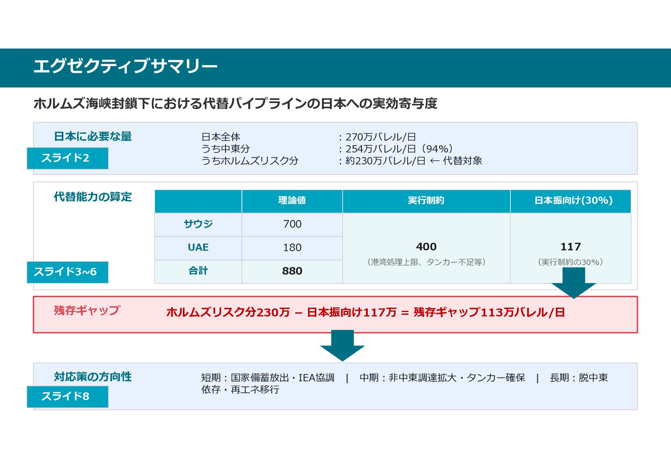Click the 400 value in 実行制約 column
This screenshot has width=671, height=474.
pos(426,247)
